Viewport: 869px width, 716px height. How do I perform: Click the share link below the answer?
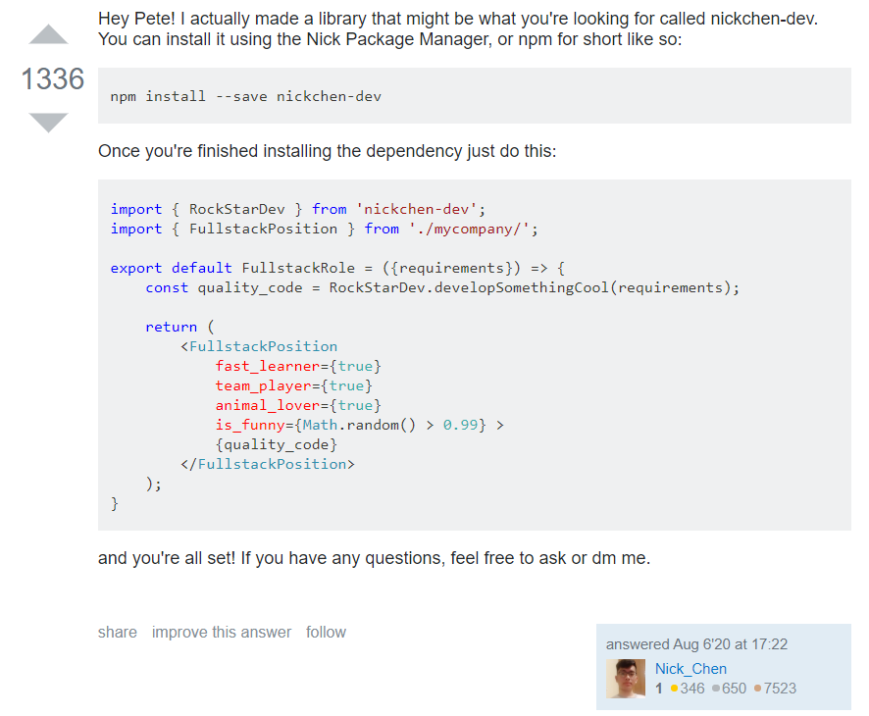117,632
